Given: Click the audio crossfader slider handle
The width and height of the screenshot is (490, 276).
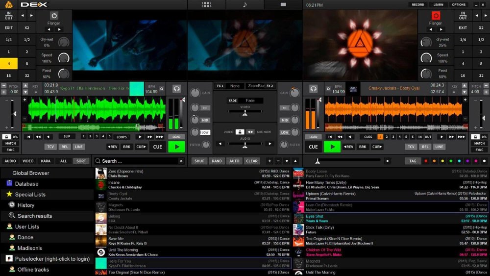Looking at the screenshot, I should 245,144.
